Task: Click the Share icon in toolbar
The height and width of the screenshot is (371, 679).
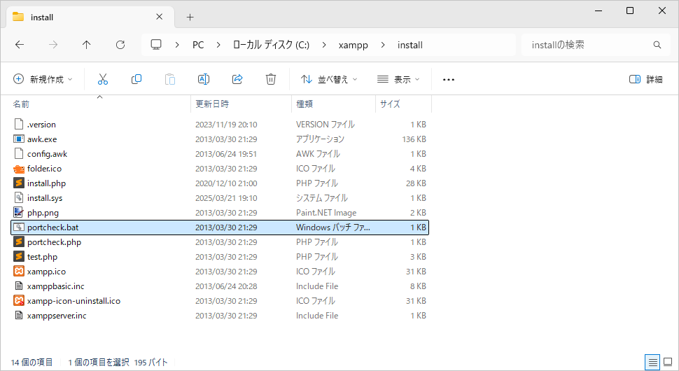Action: click(237, 79)
